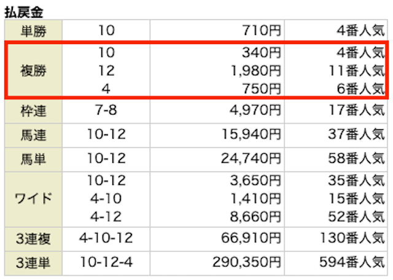Image resolution: width=393 pixels, height=280 pixels.
Task: Select the 15,940円 quinella payout
Action: (251, 135)
